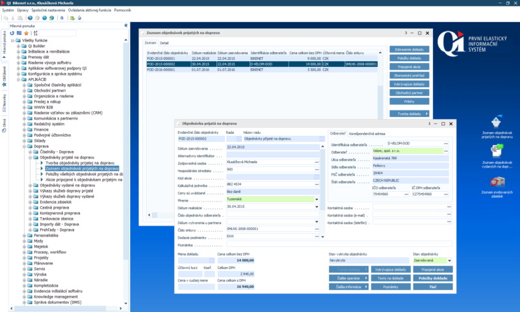The image size is (520, 312).
Task: Open desktop shortcut Zoznam objednávok prijatých na dopravu
Action: click(x=497, y=127)
